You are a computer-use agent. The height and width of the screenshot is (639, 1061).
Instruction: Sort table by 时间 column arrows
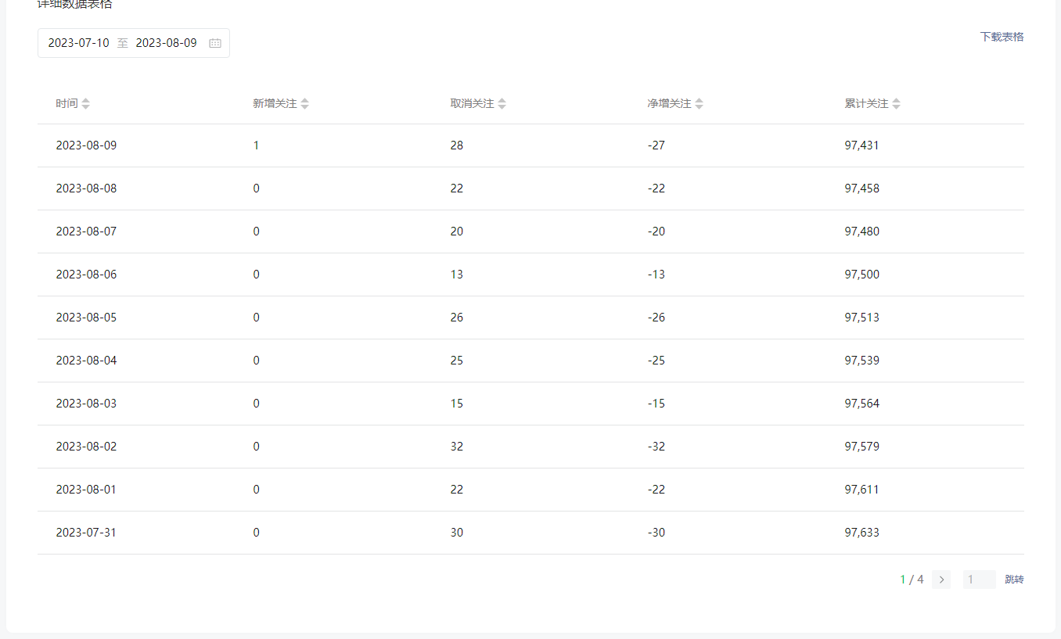(86, 103)
